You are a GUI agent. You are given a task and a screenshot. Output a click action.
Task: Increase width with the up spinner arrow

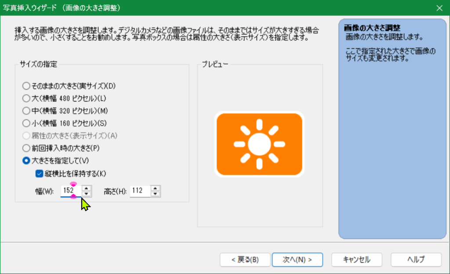click(87, 188)
